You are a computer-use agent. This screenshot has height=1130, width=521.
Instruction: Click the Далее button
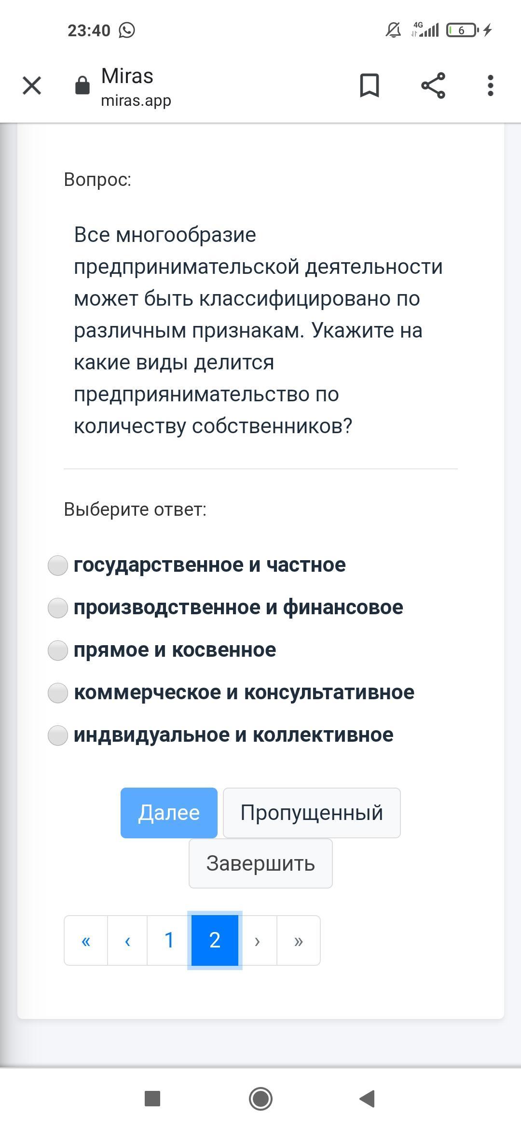tap(169, 813)
